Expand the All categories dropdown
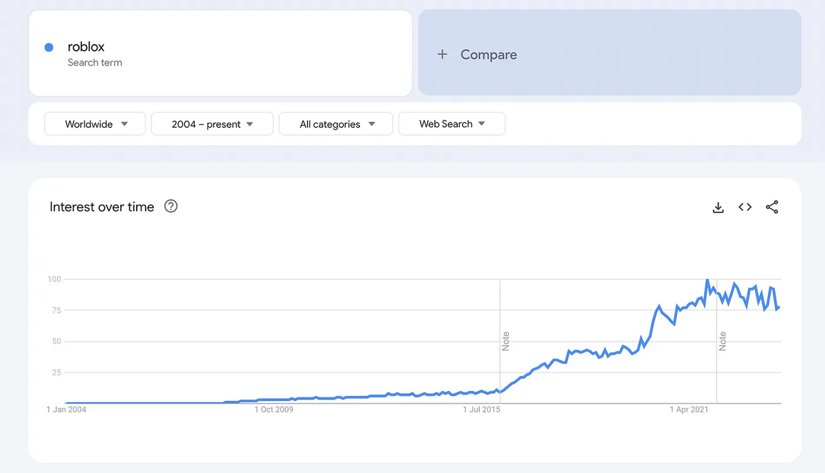 tap(335, 124)
